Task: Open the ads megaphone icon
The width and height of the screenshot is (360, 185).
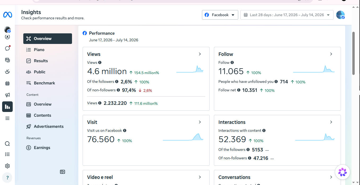Action: pyautogui.click(x=7, y=95)
